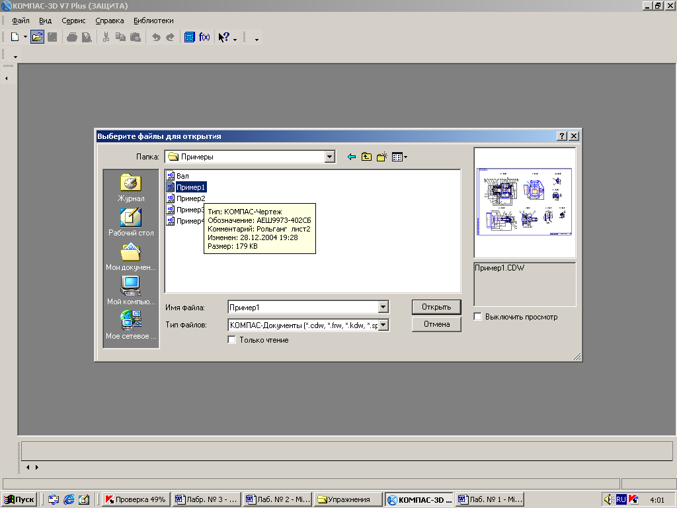
Task: Open Мой компьютер in places bar
Action: coord(131,291)
